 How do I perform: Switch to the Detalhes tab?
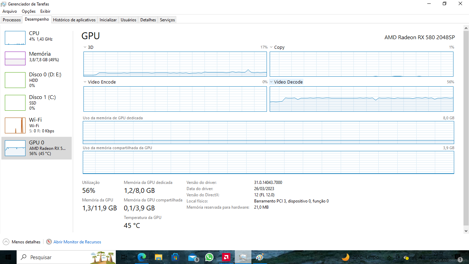click(x=148, y=20)
